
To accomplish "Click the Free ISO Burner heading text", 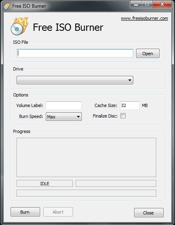I will point(68,27).
